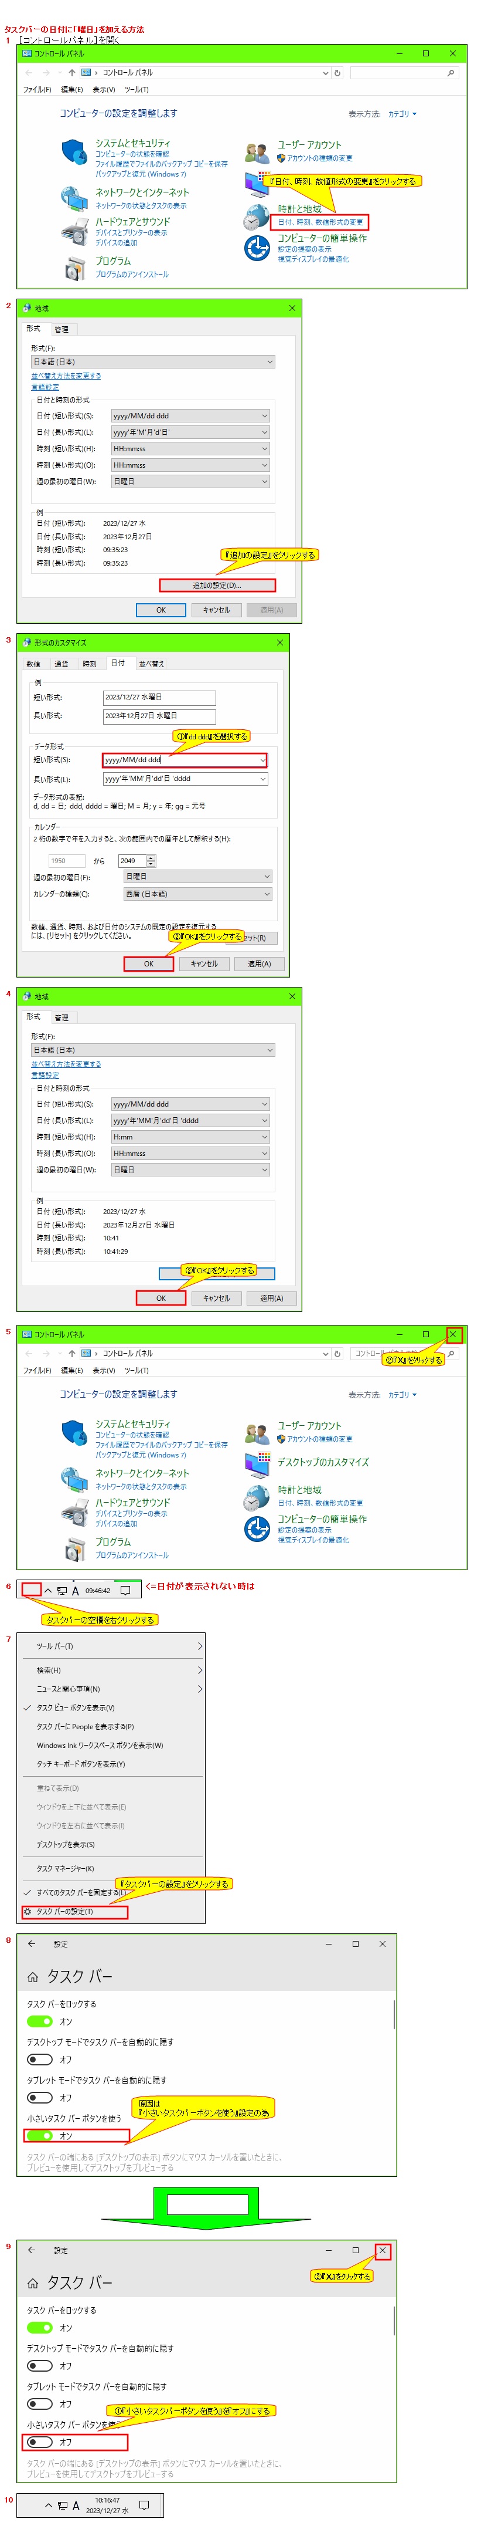Switch to 管理 tab in step 2 地域 dialog
Image resolution: width=481 pixels, height=2526 pixels.
click(62, 330)
